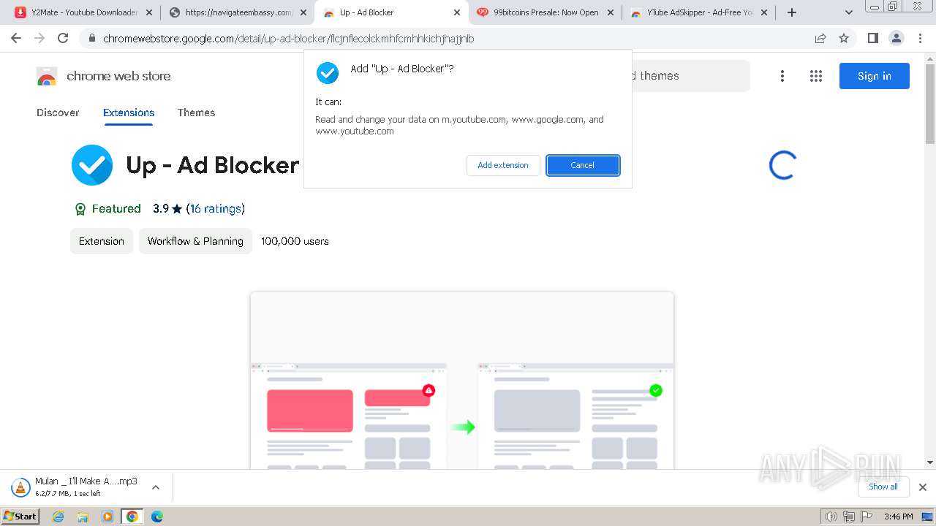Open the Google apps grid

point(816,76)
